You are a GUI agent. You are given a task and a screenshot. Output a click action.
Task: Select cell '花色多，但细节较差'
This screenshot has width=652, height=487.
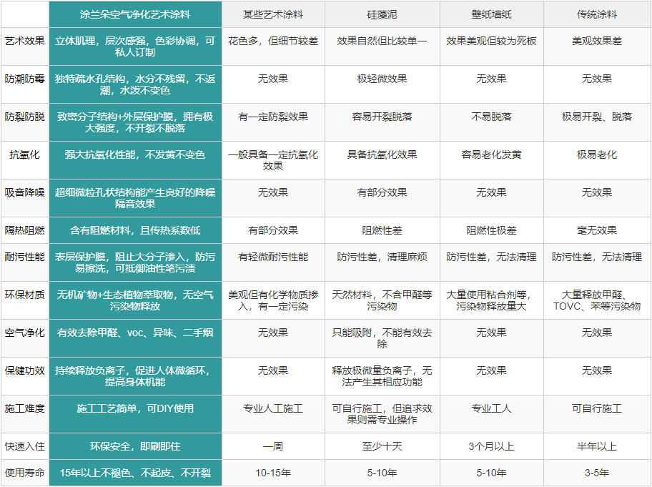[273, 46]
